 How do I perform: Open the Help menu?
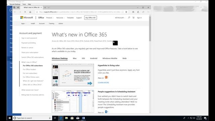29,4
